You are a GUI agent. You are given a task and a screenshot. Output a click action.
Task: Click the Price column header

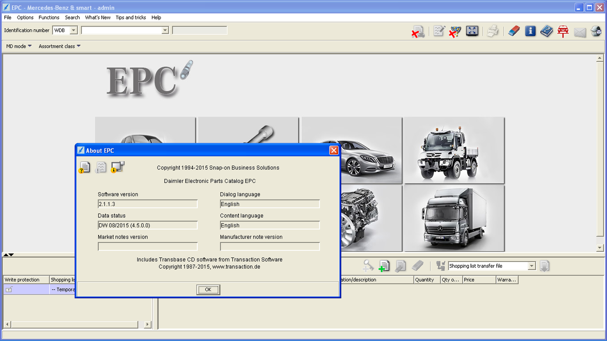[479, 280]
